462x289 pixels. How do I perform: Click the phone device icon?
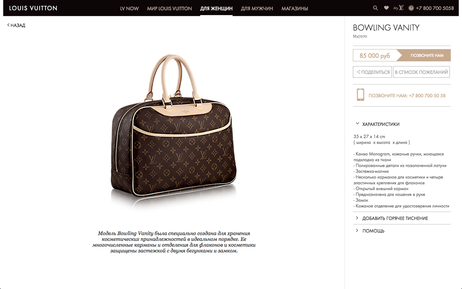[x=360, y=95]
